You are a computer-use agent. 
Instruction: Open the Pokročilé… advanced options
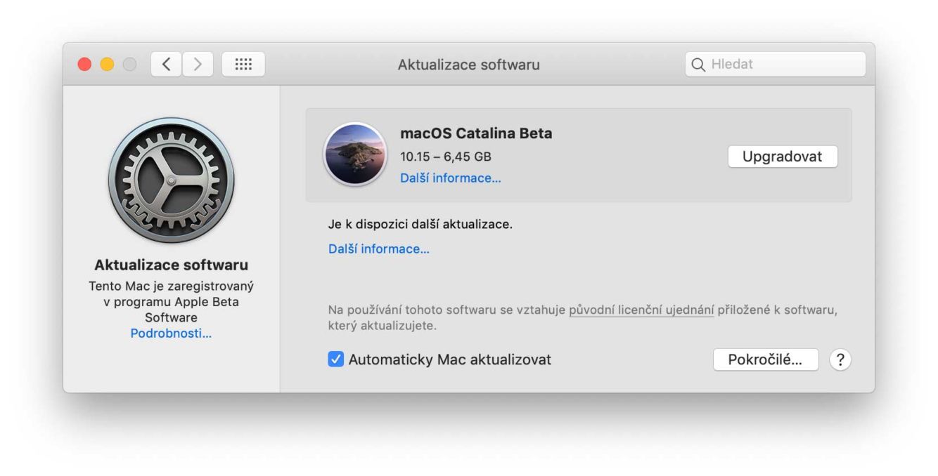765,359
